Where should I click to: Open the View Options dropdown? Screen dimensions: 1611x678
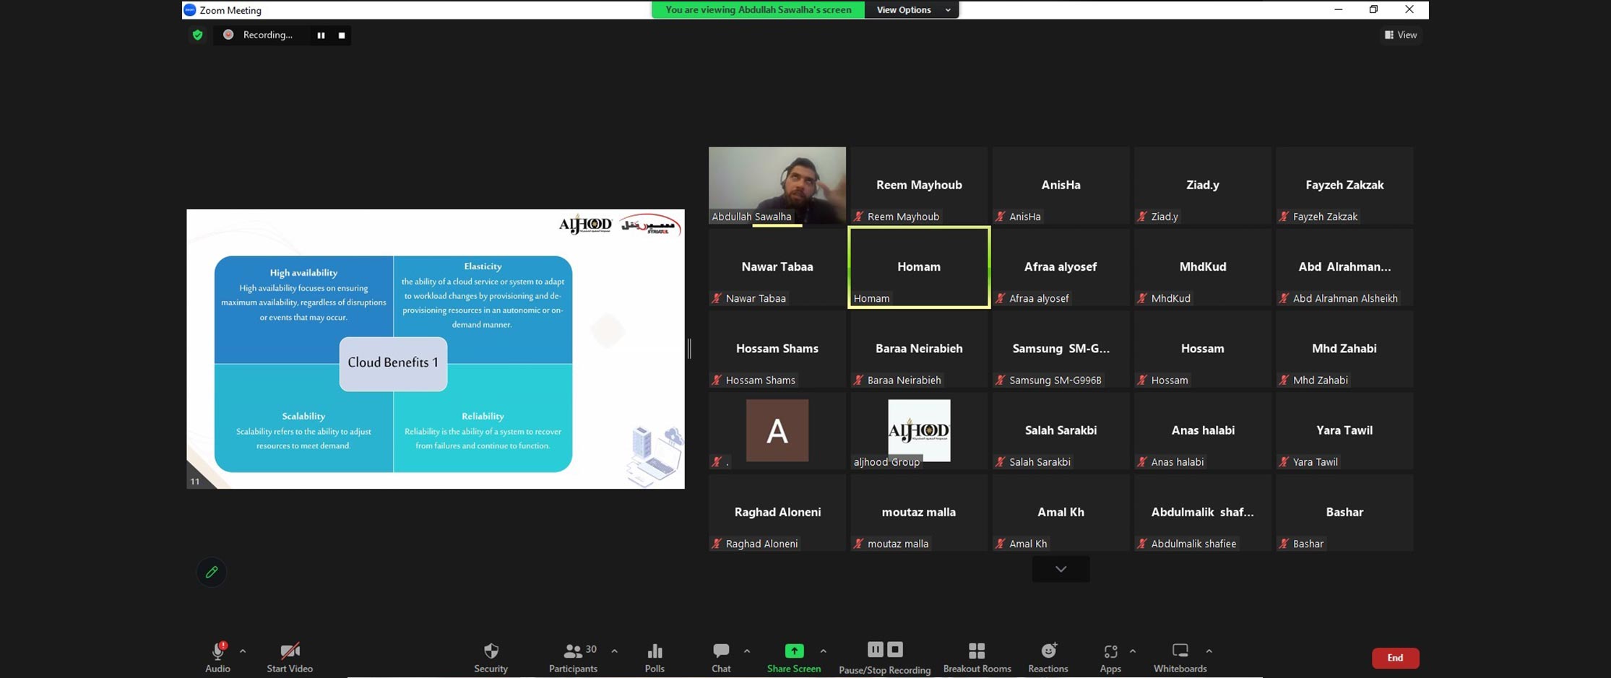click(912, 9)
